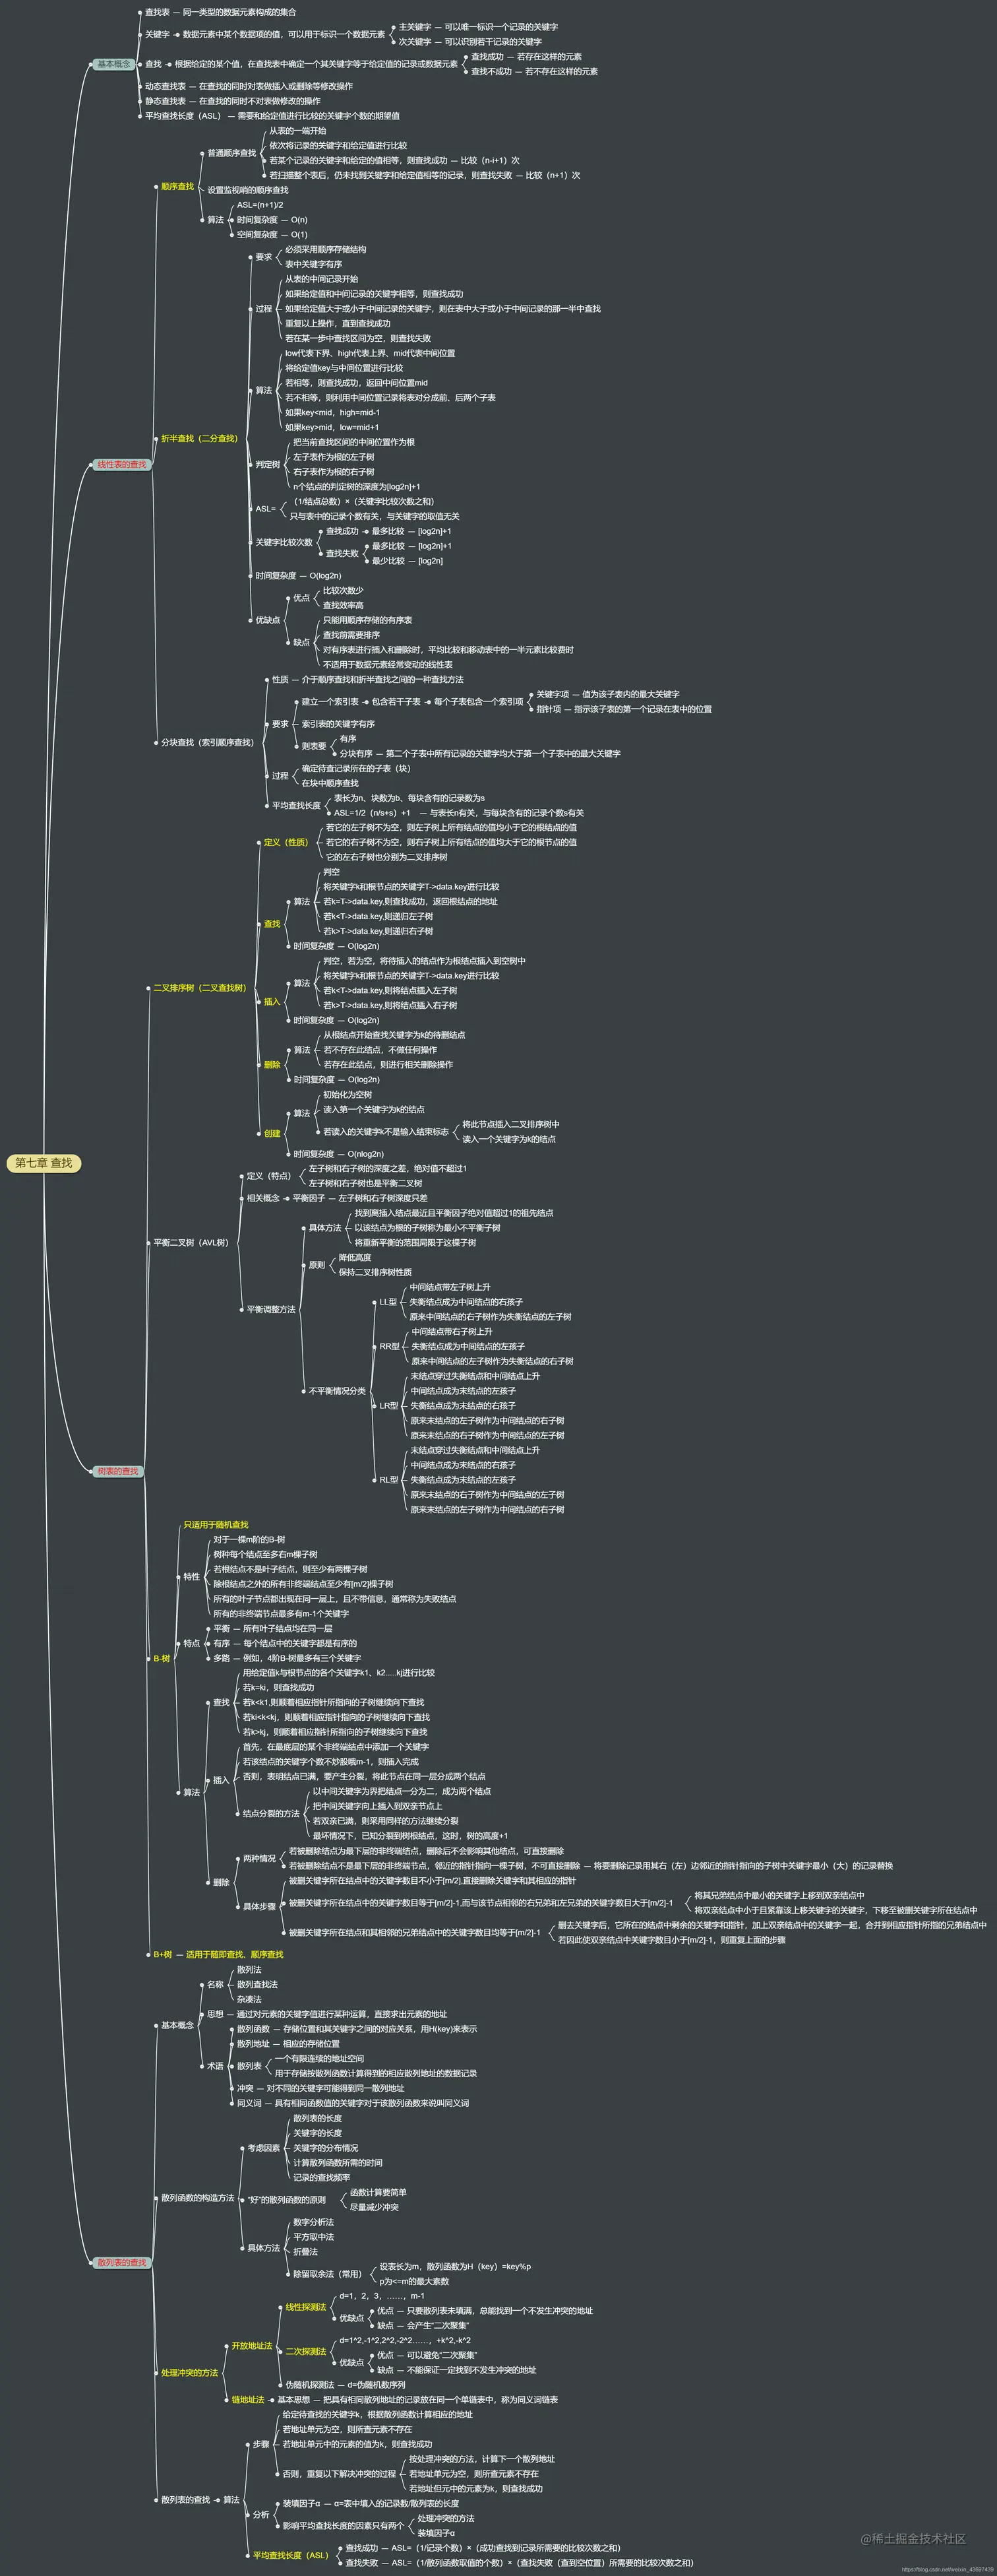Viewport: 997px width, 2576px height.
Task: Click the 折叠法 node
Action: (305, 2252)
